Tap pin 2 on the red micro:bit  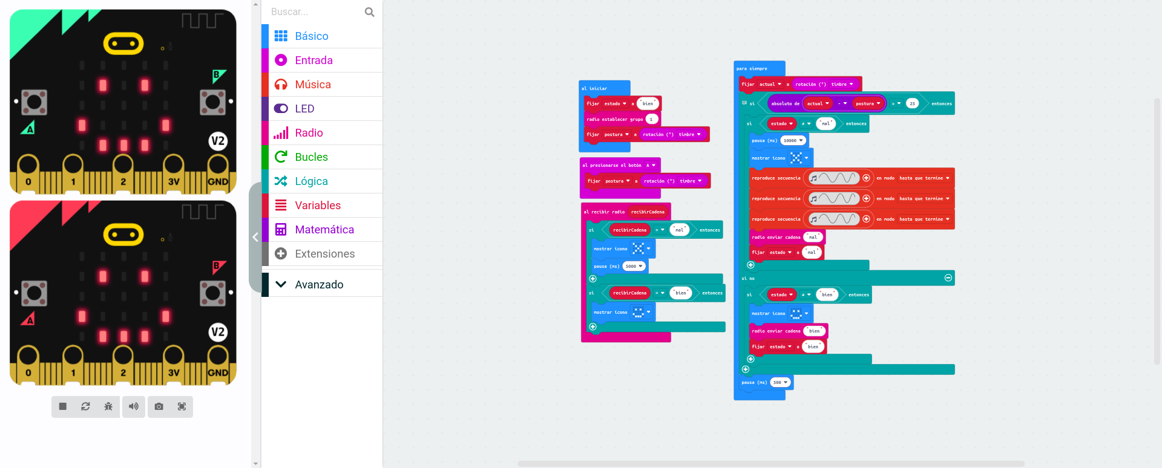tap(123, 365)
